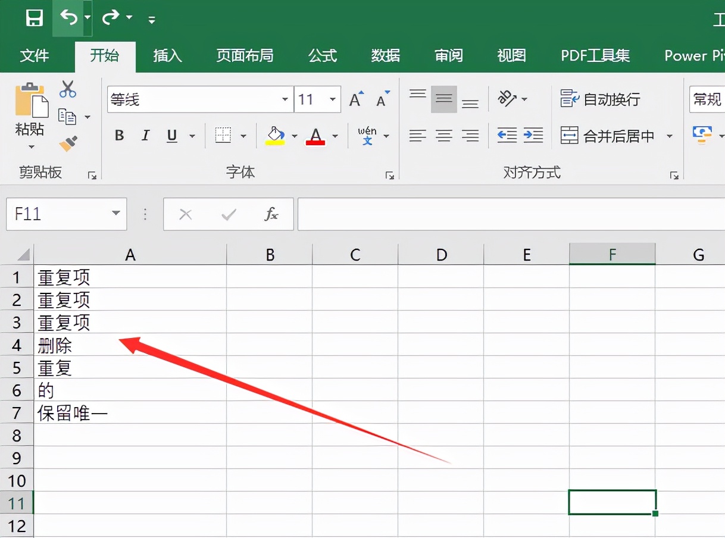Toggle Bold formatting

point(119,136)
